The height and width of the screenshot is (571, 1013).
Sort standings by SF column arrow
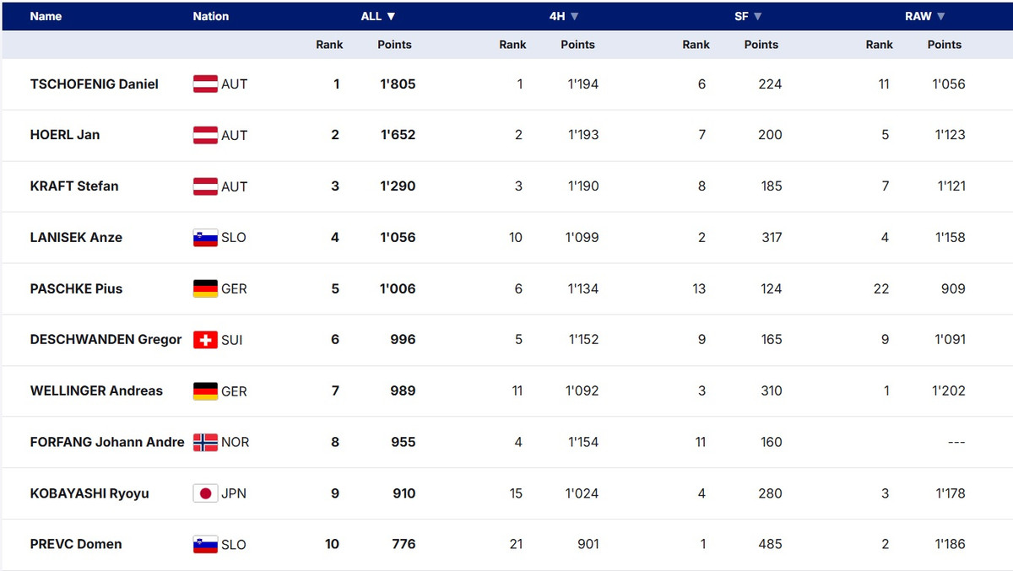click(x=757, y=16)
